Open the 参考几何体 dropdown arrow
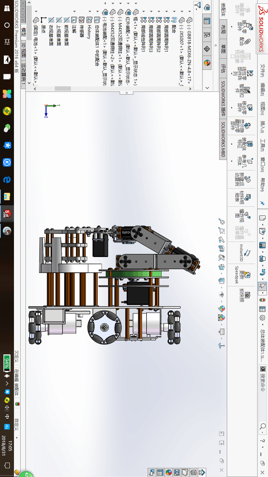 232,161
